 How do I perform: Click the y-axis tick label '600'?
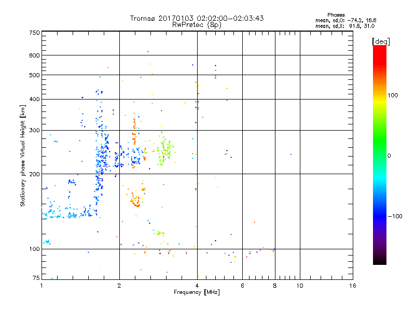point(34,55)
